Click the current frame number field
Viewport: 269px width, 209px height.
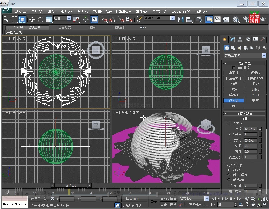(226, 205)
